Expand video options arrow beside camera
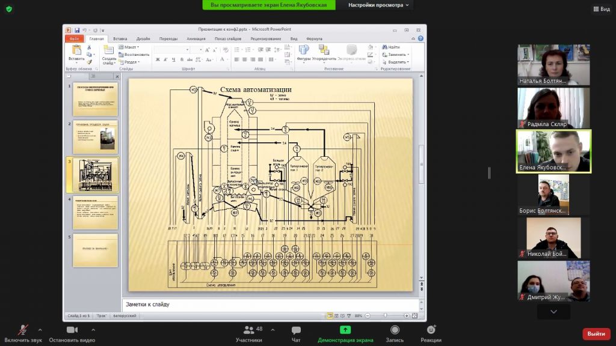The width and height of the screenshot is (616, 346). (x=93, y=330)
